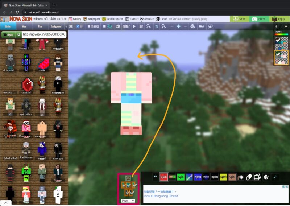Click the novask.in URL search field
This screenshot has width=290, height=206.
pos(44,34)
